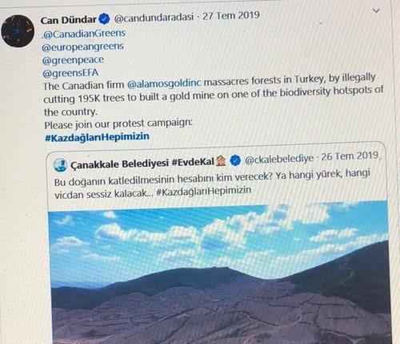400x344 pixels.
Task: Visit the @CanadianGreens mention
Action: [83, 34]
